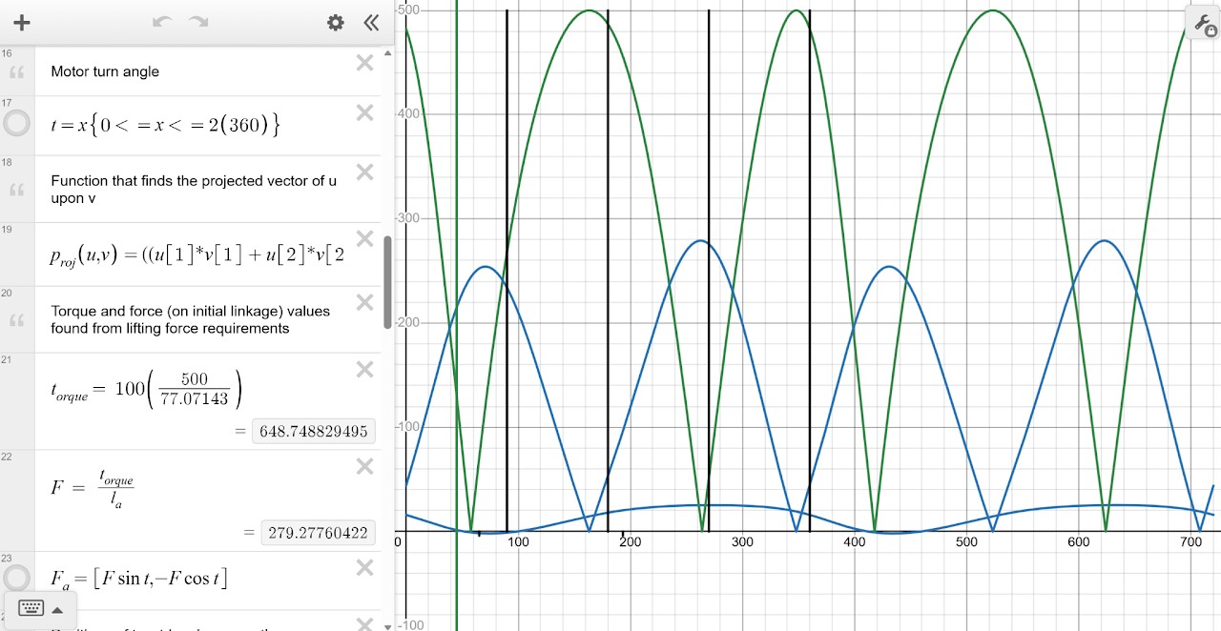The width and height of the screenshot is (1221, 631).
Task: Delete the t = x expression row
Action: click(x=364, y=112)
